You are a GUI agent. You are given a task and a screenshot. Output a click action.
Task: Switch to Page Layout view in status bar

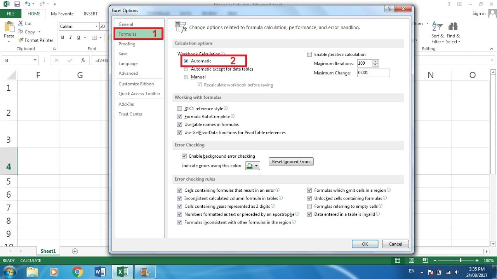(412, 260)
